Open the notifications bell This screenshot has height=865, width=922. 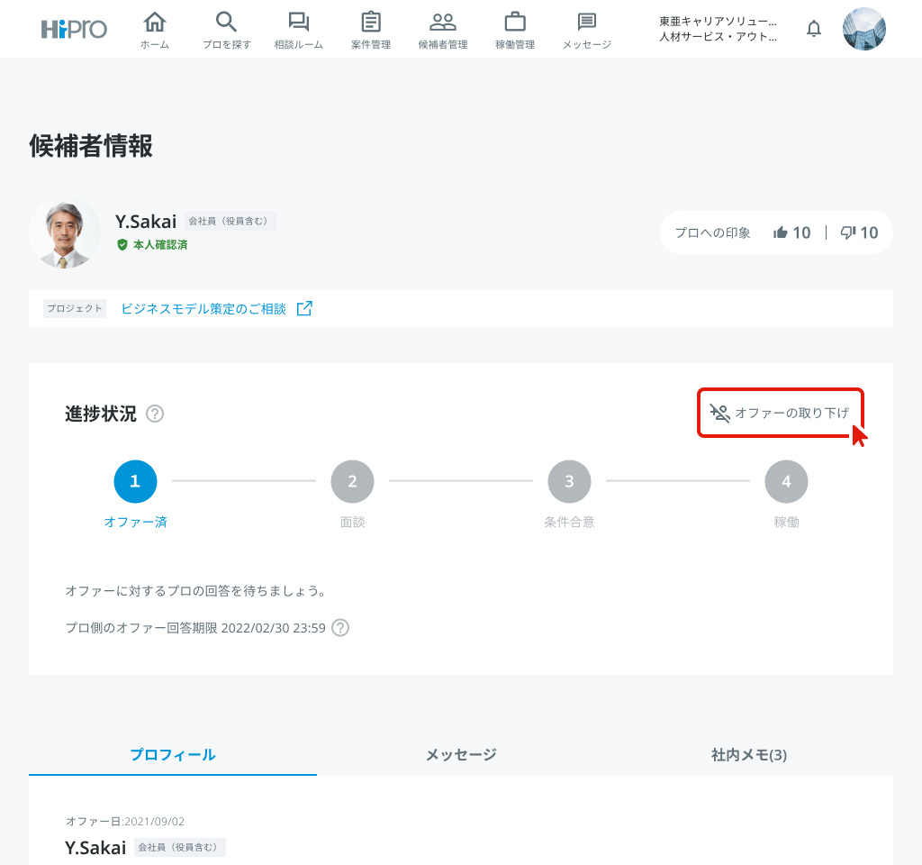pyautogui.click(x=814, y=29)
